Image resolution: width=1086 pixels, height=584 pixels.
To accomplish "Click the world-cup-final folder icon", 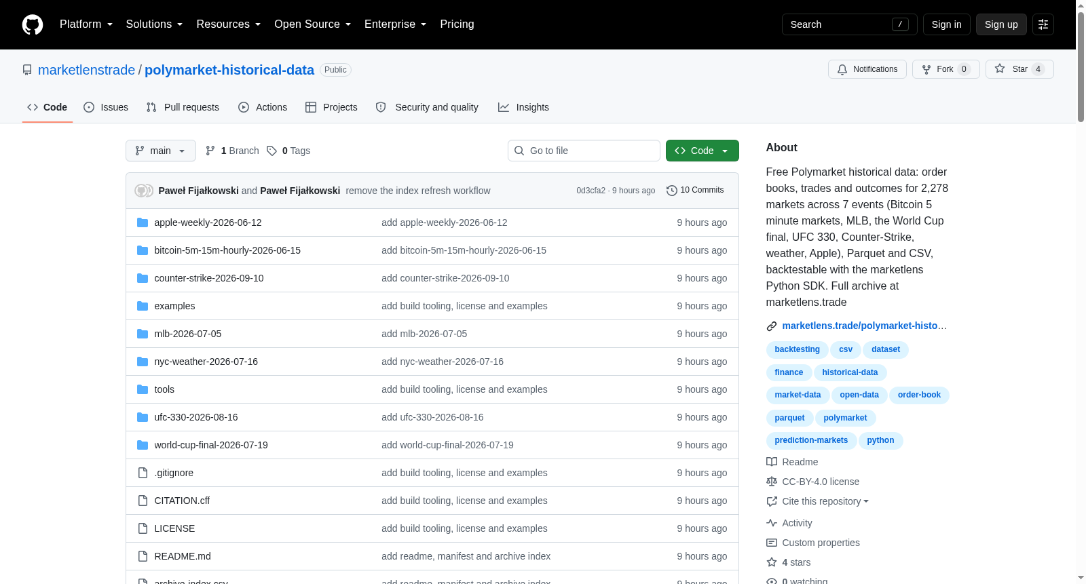I will pos(143,445).
